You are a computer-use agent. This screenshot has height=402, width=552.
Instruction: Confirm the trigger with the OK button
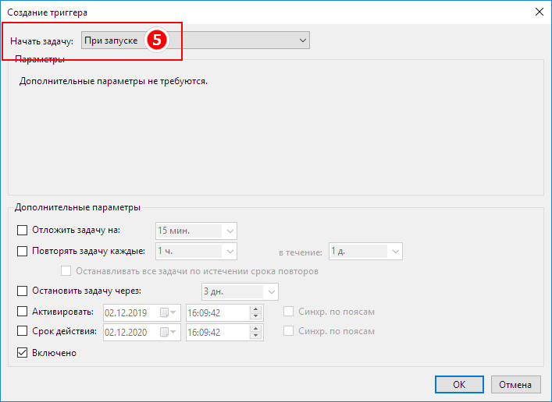click(x=459, y=384)
